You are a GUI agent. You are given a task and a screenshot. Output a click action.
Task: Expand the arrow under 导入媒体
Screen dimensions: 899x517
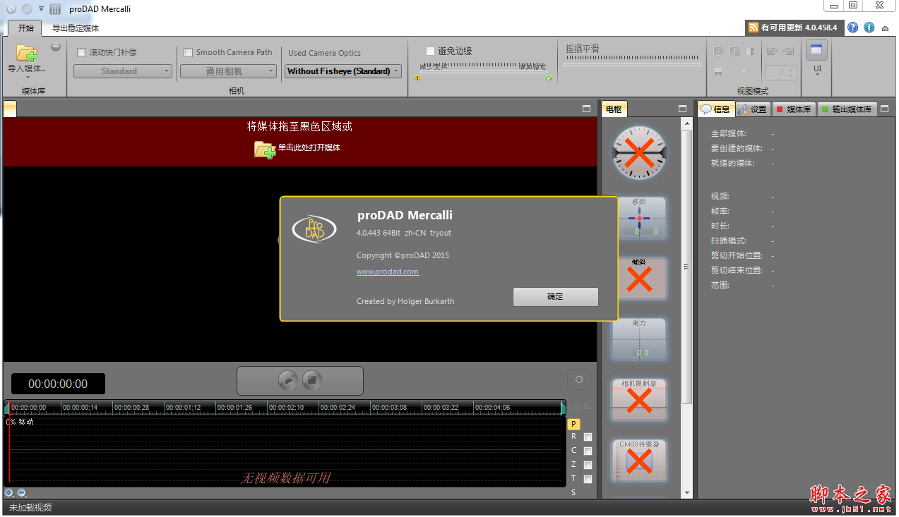point(28,78)
